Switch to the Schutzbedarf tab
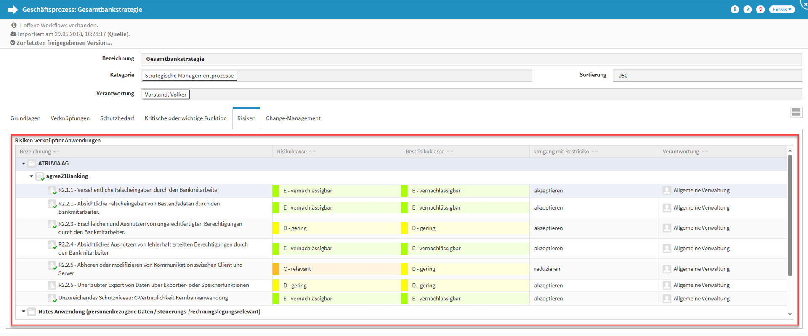This screenshot has height=336, width=808. (117, 118)
